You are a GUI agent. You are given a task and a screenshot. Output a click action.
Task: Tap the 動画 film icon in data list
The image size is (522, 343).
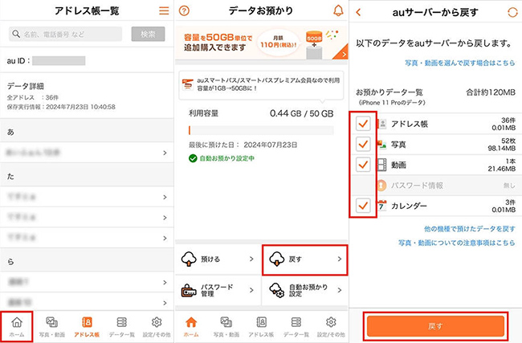381,165
